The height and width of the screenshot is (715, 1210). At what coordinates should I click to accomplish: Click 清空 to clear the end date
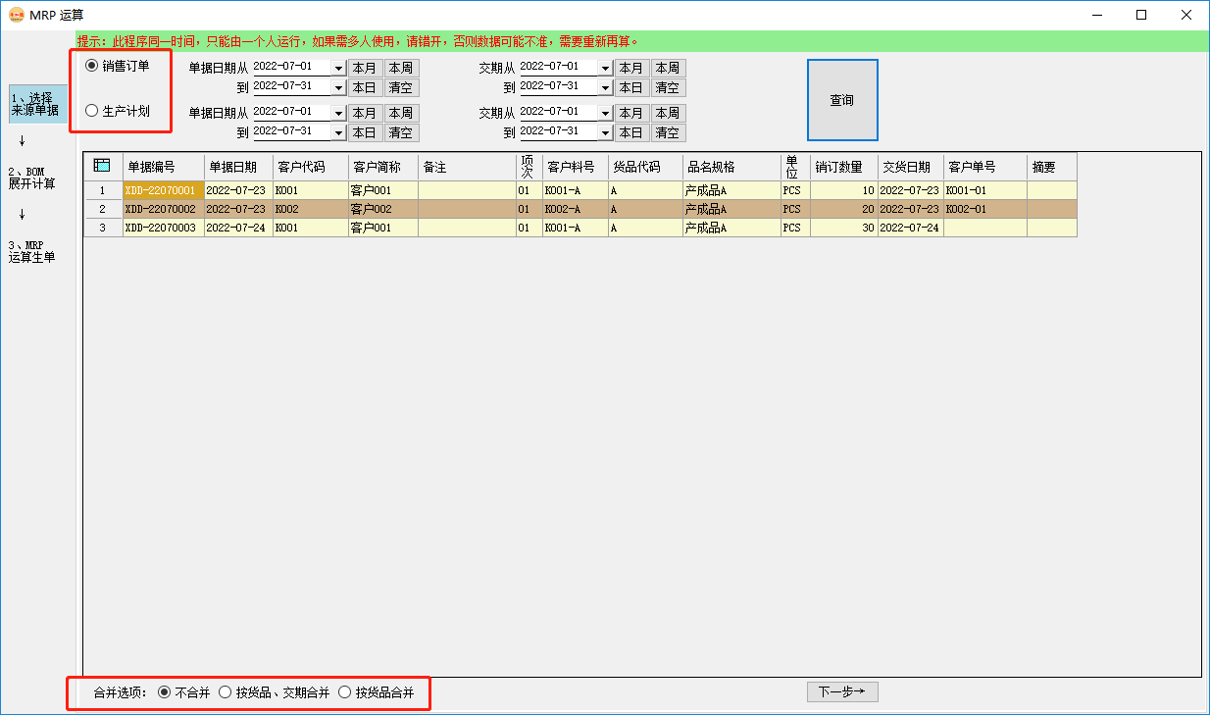pyautogui.click(x=400, y=87)
